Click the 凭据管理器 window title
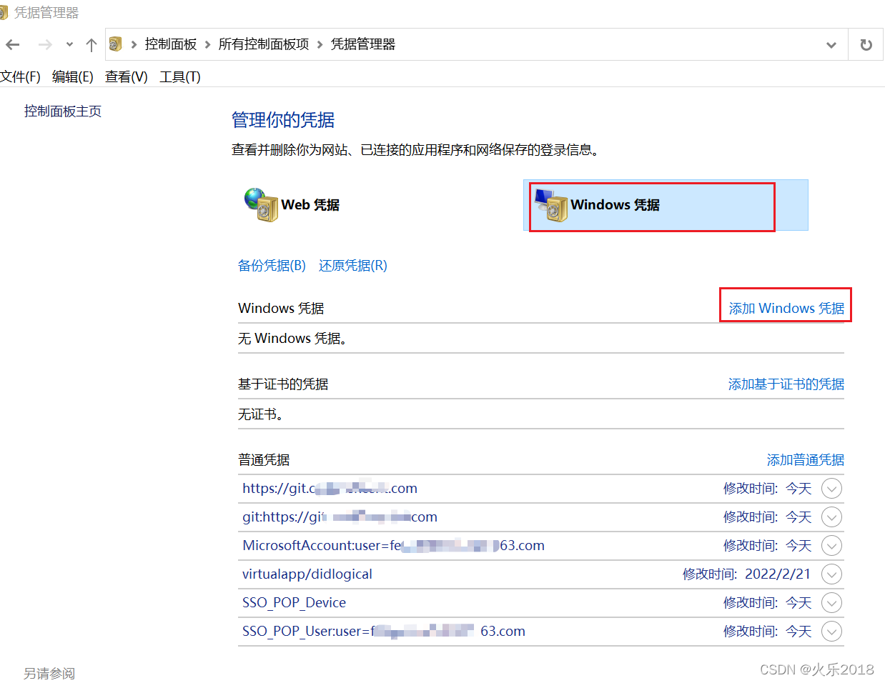The width and height of the screenshot is (885, 683). tap(46, 13)
